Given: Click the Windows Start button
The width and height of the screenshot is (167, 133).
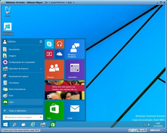Looking at the screenshot, I should click(5, 124).
